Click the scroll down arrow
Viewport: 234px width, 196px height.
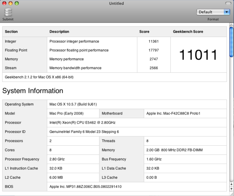coord(232,189)
